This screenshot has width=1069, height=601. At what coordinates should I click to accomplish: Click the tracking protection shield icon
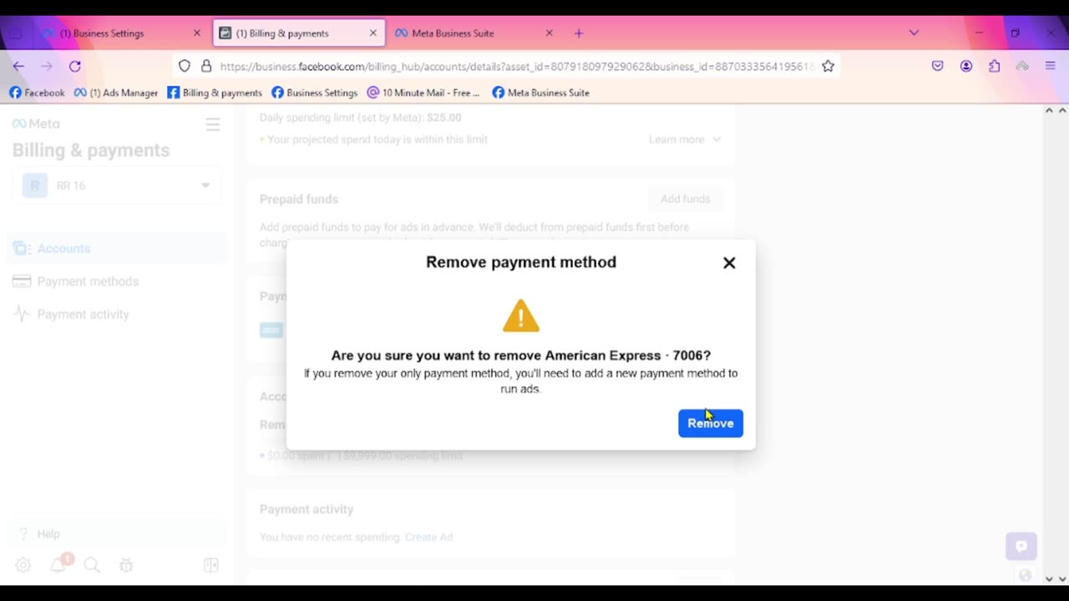185,66
